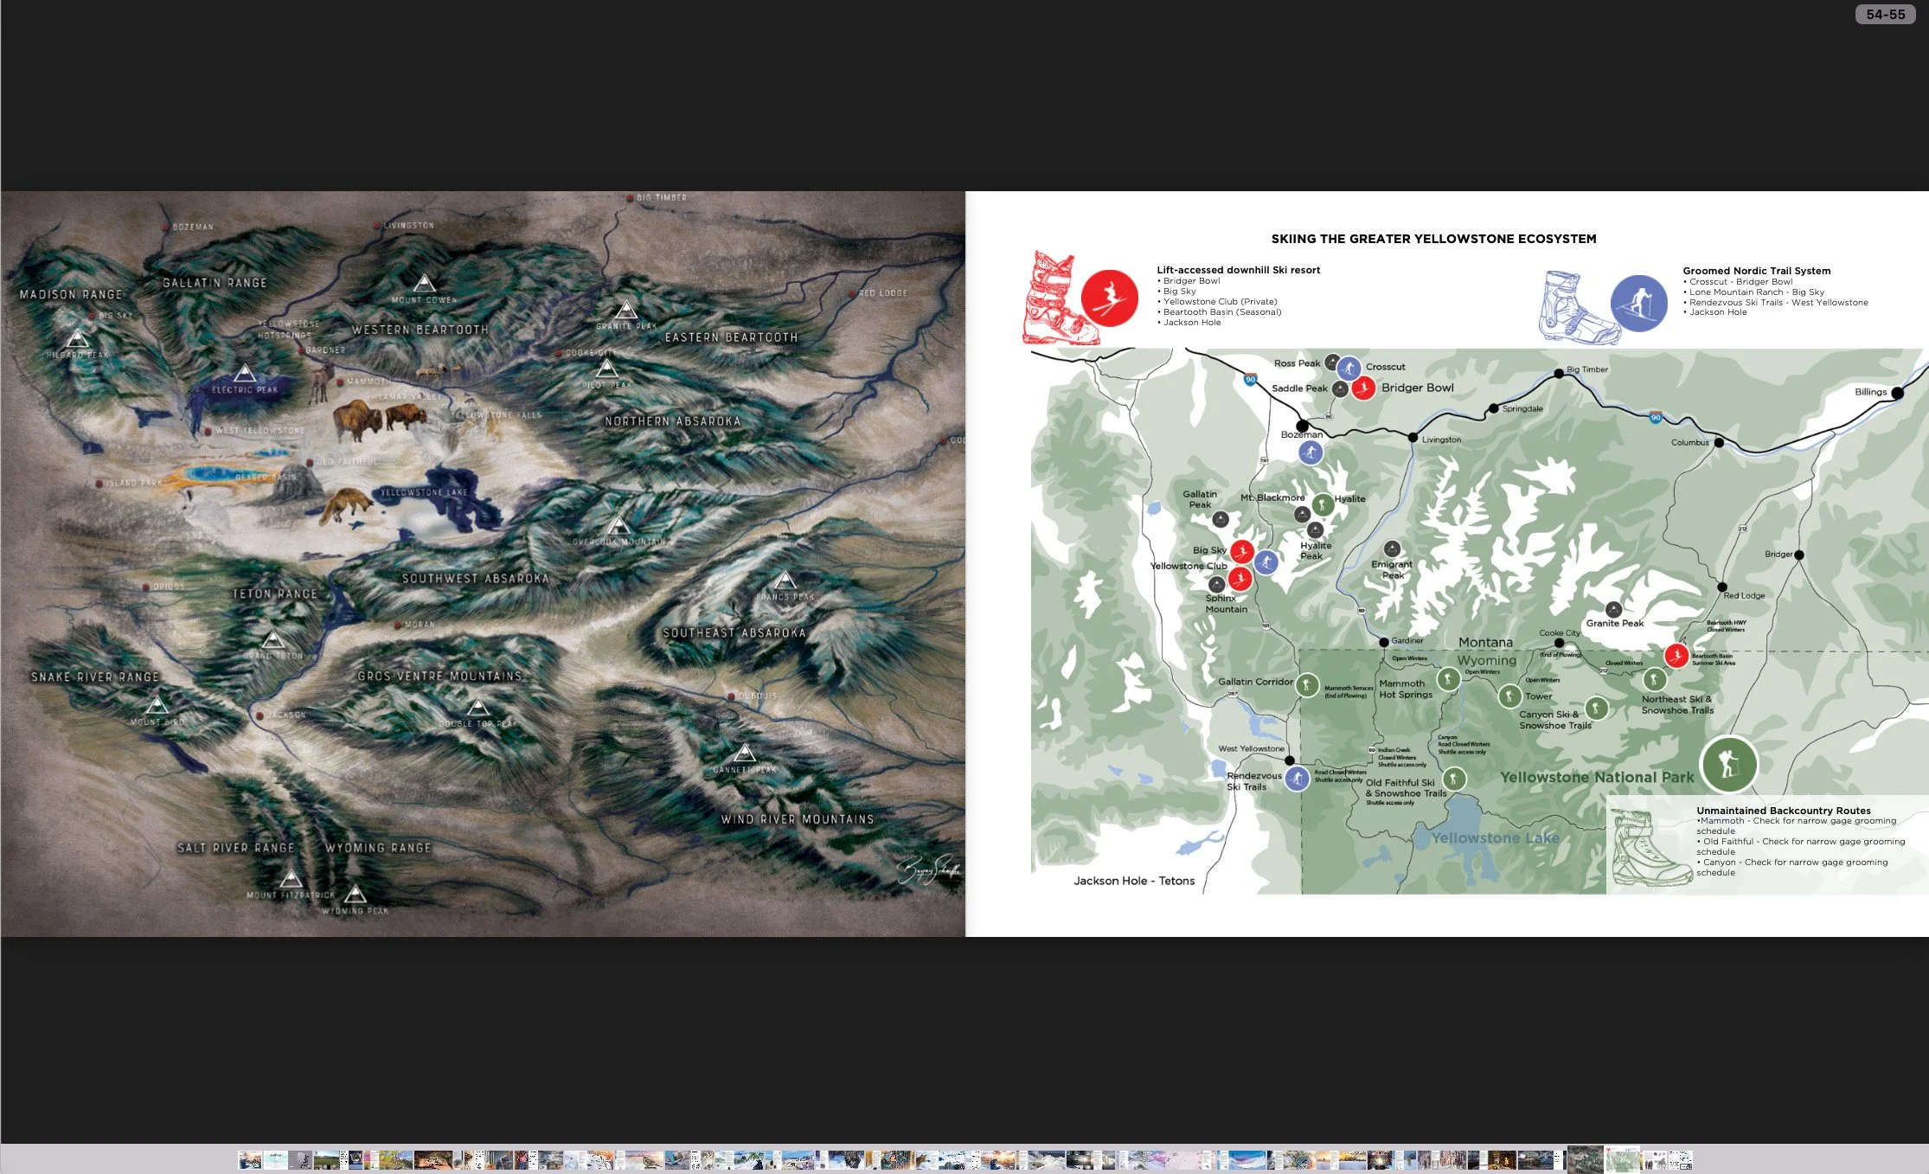The height and width of the screenshot is (1174, 1929).
Task: Click the I-90 shield near Columbus
Action: 1656,417
